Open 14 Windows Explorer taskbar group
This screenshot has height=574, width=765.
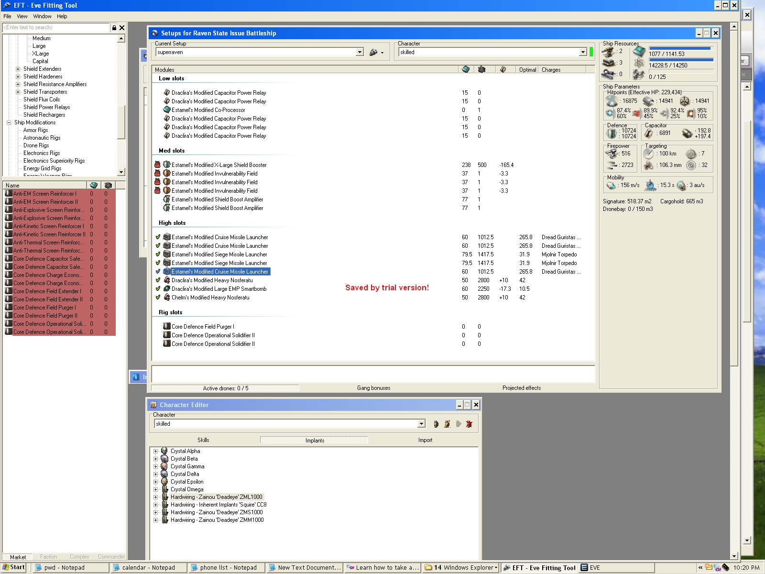[461, 568]
